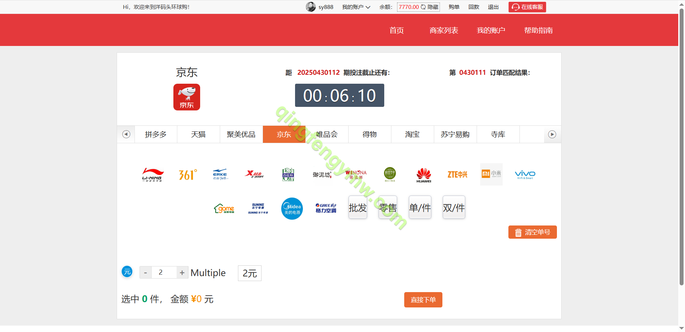This screenshot has height=332, width=685.
Task: Select the vivo brand logo
Action: pos(525,175)
